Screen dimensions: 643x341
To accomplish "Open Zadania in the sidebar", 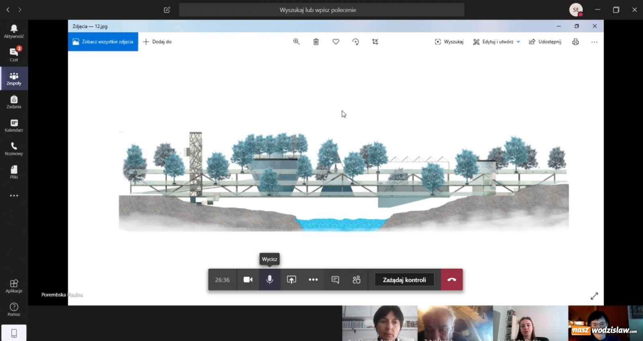I will click(14, 102).
